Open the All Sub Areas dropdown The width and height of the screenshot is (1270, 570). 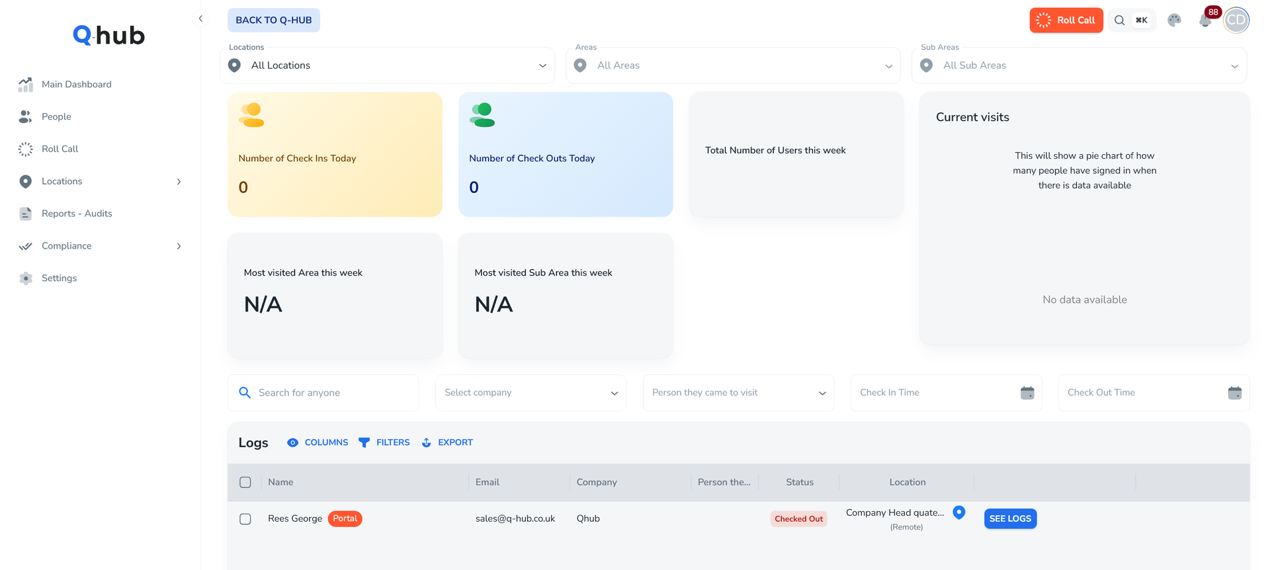pyautogui.click(x=1079, y=65)
